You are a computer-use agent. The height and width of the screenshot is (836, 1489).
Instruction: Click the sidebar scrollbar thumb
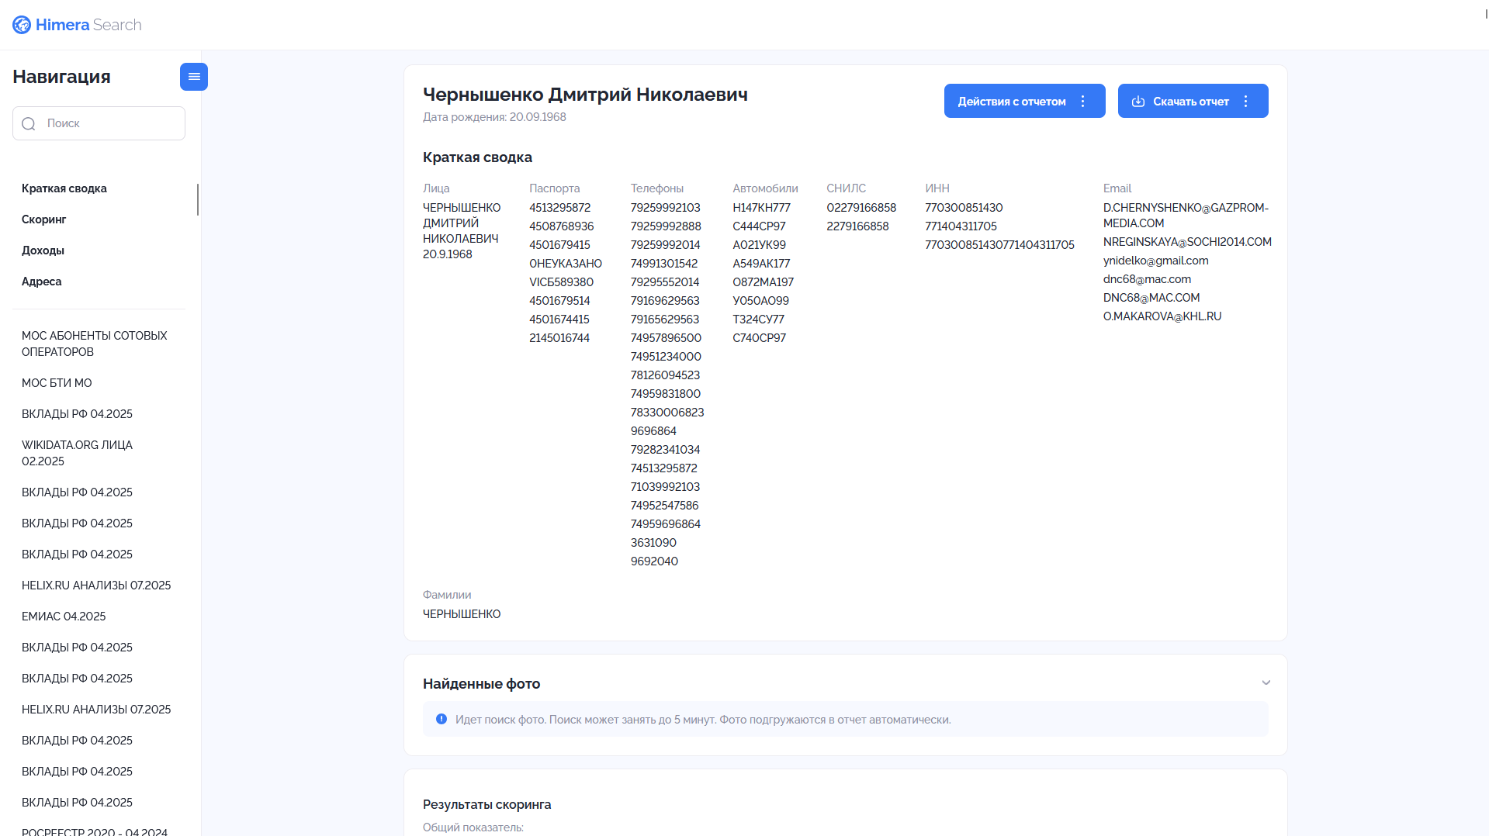(x=198, y=199)
